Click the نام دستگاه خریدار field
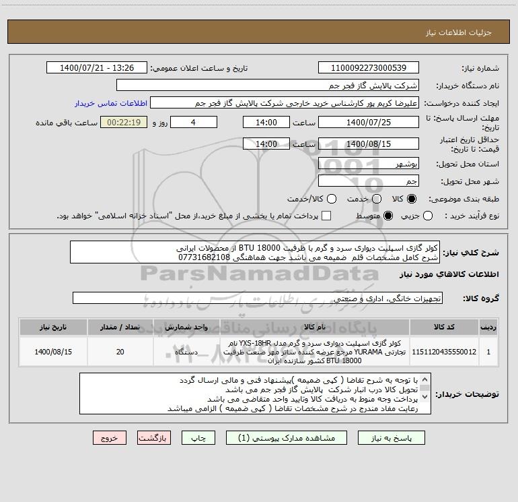This screenshot has width=518, height=502. tap(268, 85)
